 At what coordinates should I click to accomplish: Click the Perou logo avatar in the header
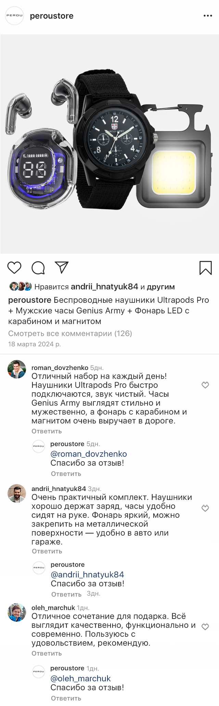pyautogui.click(x=14, y=16)
